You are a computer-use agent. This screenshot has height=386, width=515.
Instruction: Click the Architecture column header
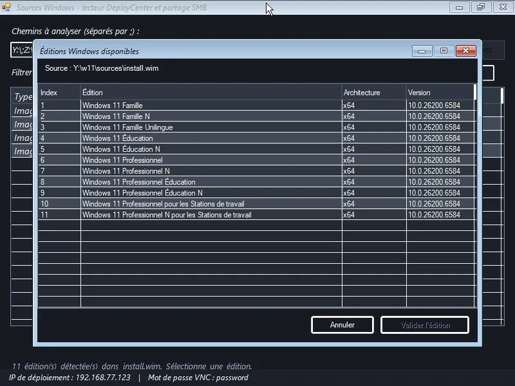[x=374, y=93]
